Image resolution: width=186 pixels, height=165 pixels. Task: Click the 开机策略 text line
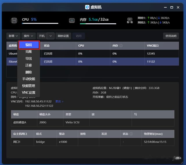[x=110, y=97]
